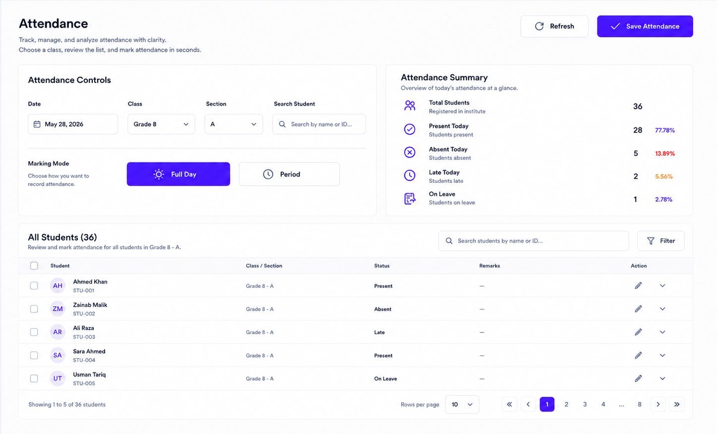717x434 pixels.
Task: Click the ZM avatar for Zainab Malik
Action: click(58, 309)
